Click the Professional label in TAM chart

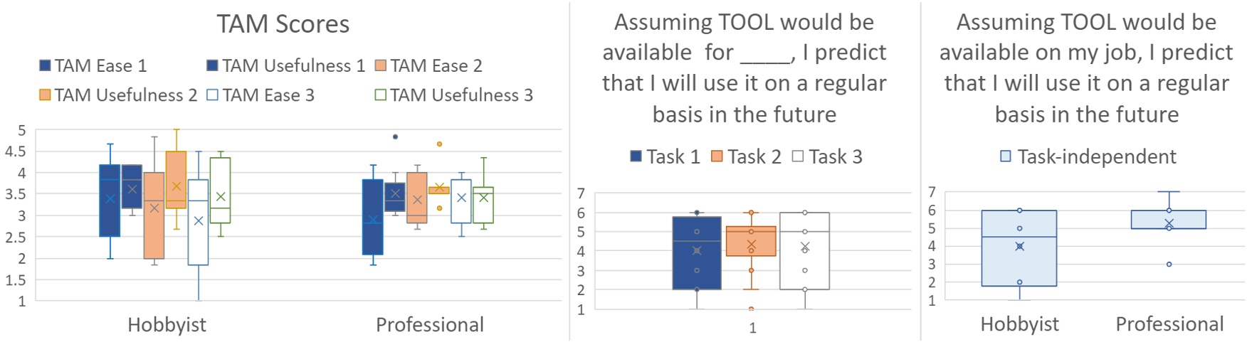pyautogui.click(x=429, y=325)
